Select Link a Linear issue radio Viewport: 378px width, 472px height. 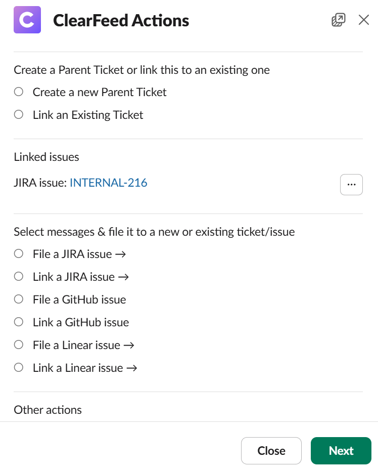19,368
